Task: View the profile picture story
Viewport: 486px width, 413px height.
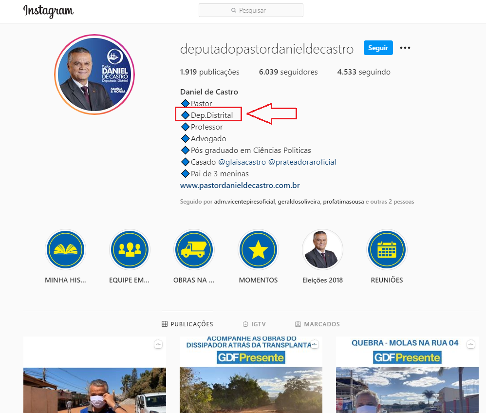Action: 94,75
